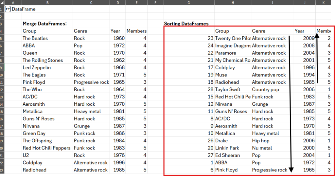Screen dimensions: 335x176
Task: Select the "Queen" cell
Action: (47, 53)
